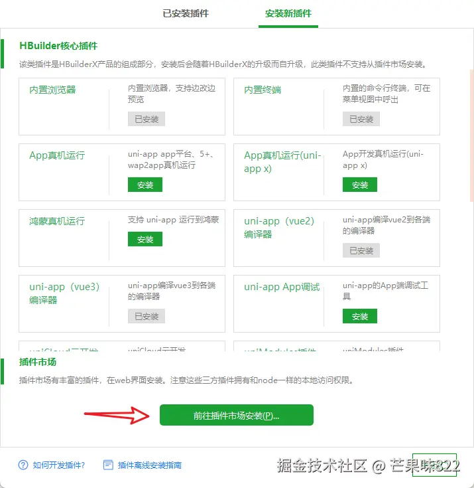Viewport: 474px width, 488px height.
Task: Install the 鸿蒙真机运行 plugin
Action: click(145, 239)
